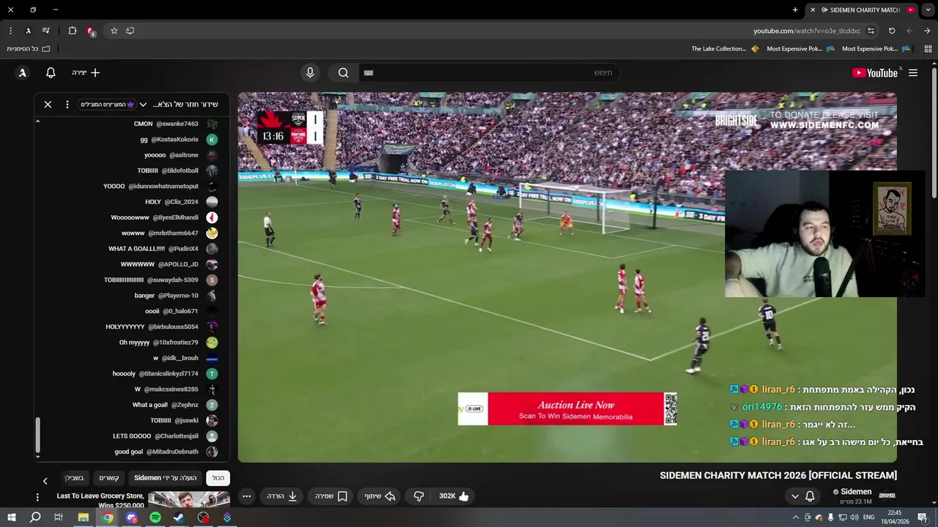Reload the page in Chrome
938x527 pixels.
coord(892,31)
